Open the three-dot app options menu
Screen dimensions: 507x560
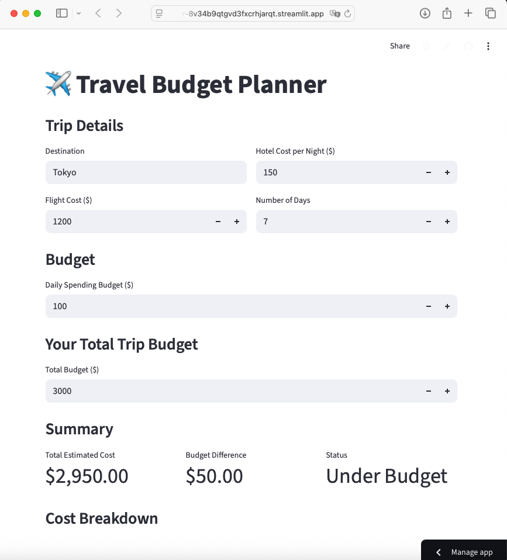(x=488, y=46)
